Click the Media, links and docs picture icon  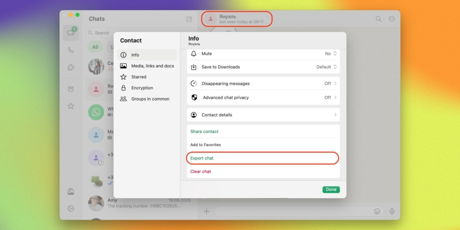point(124,66)
